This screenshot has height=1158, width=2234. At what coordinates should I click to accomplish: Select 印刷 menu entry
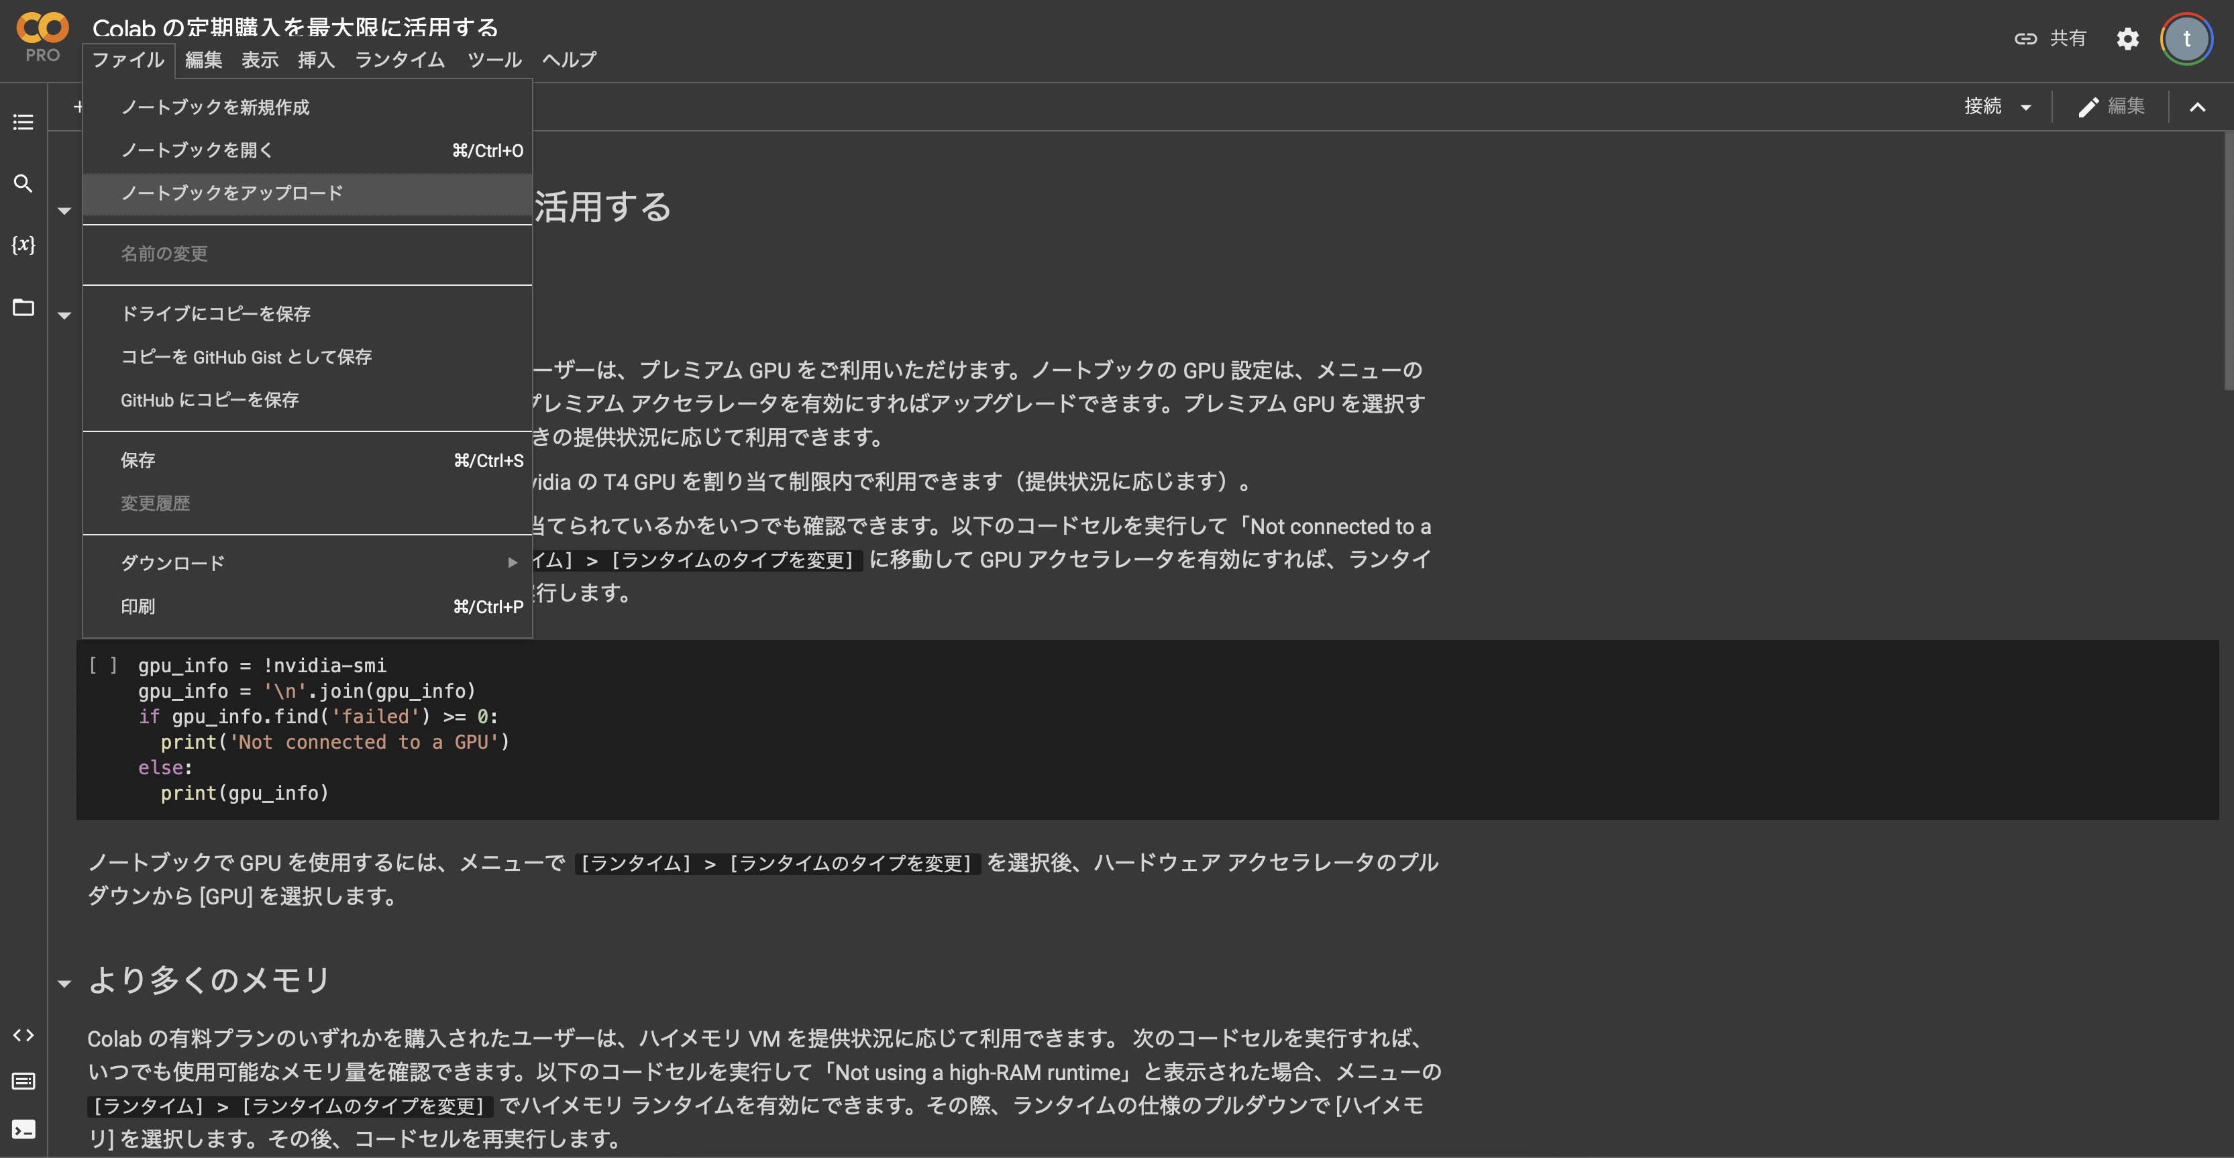point(308,607)
